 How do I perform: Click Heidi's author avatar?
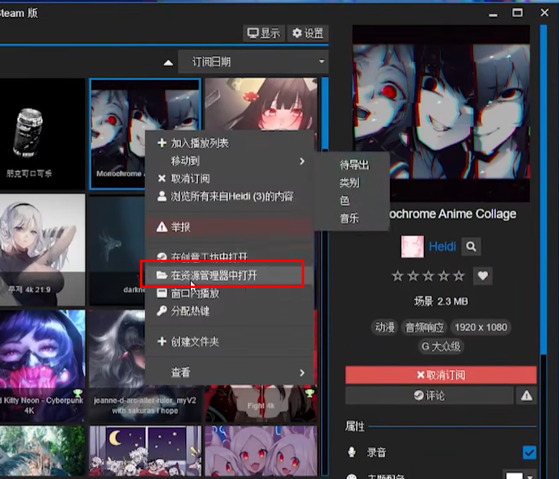click(413, 246)
